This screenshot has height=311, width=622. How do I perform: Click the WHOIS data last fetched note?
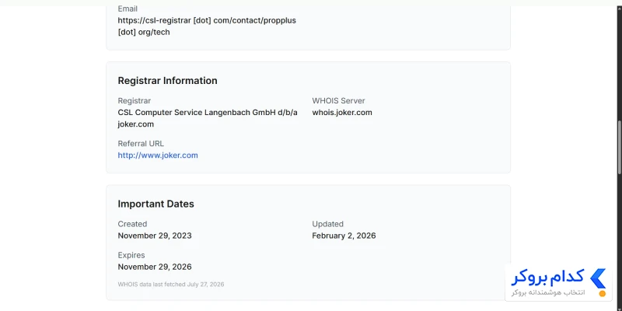tap(171, 285)
